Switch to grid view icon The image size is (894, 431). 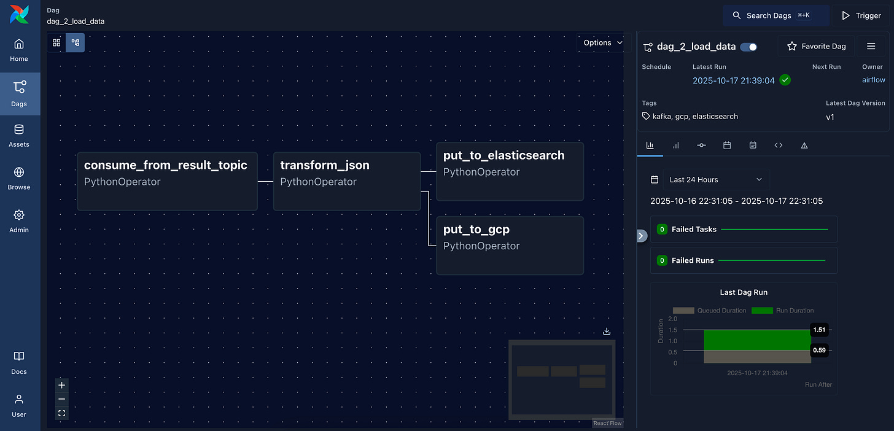coord(56,42)
